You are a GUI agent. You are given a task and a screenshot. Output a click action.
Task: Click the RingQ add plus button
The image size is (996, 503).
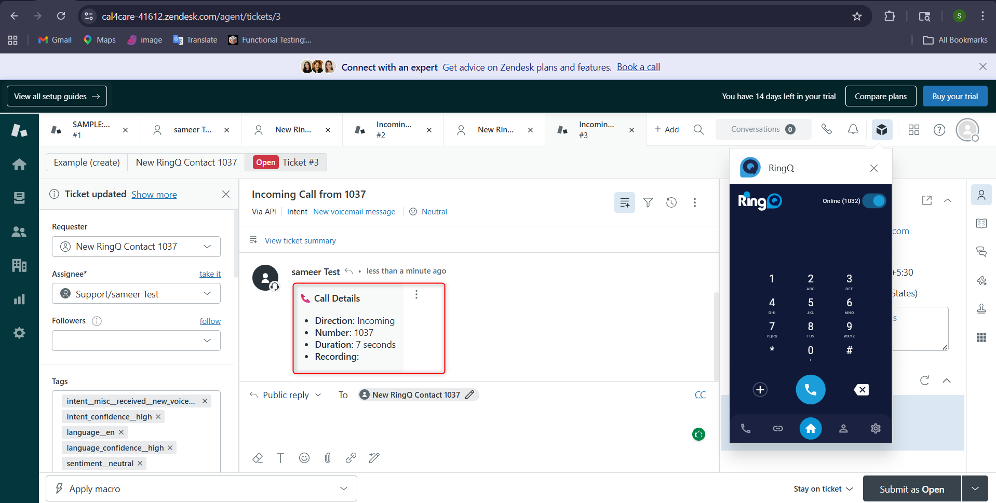(760, 390)
